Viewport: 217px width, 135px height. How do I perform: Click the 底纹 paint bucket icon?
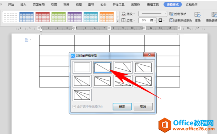pyautogui.click(x=124, y=14)
